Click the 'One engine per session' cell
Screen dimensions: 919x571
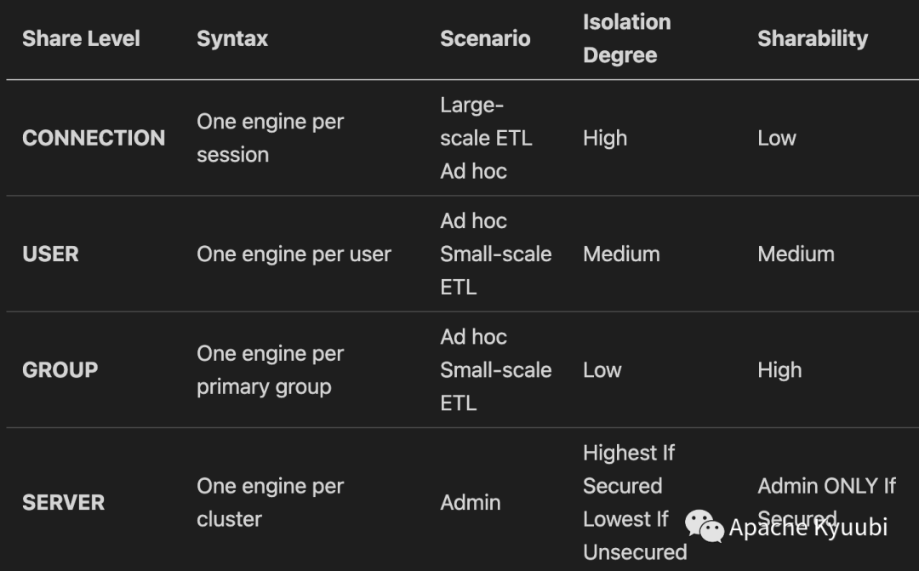click(x=271, y=138)
